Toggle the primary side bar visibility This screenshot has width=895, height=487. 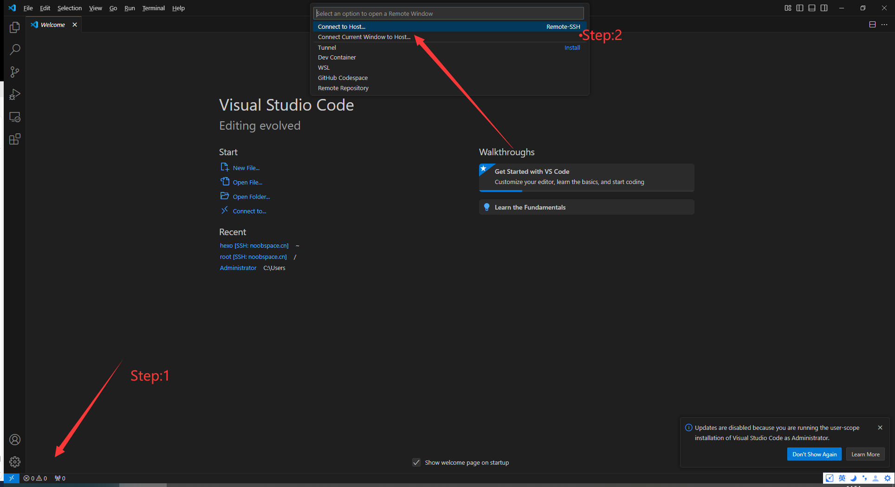tap(800, 8)
